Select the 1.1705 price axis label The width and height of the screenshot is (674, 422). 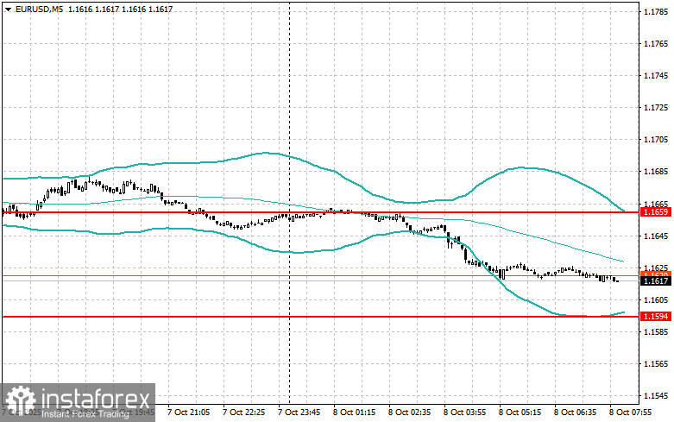(656, 140)
